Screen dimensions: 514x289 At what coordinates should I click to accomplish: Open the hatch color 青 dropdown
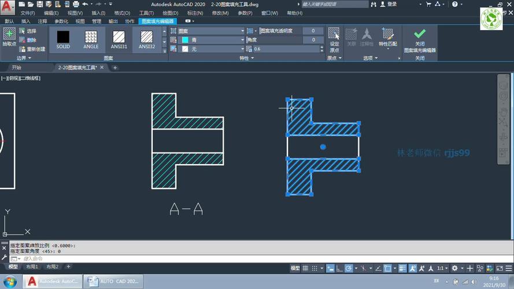click(210, 40)
